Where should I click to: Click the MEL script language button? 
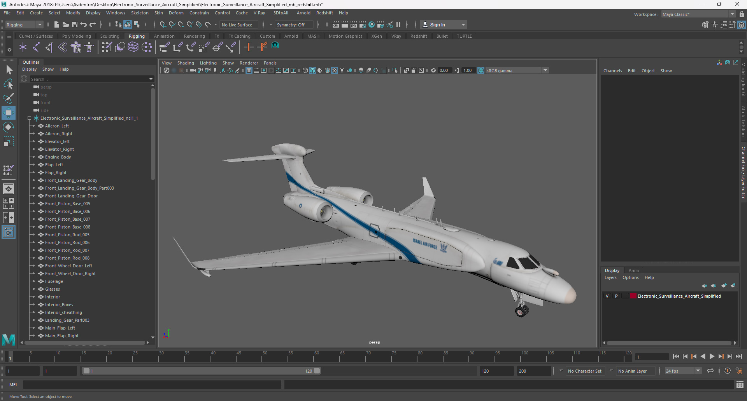click(14, 385)
